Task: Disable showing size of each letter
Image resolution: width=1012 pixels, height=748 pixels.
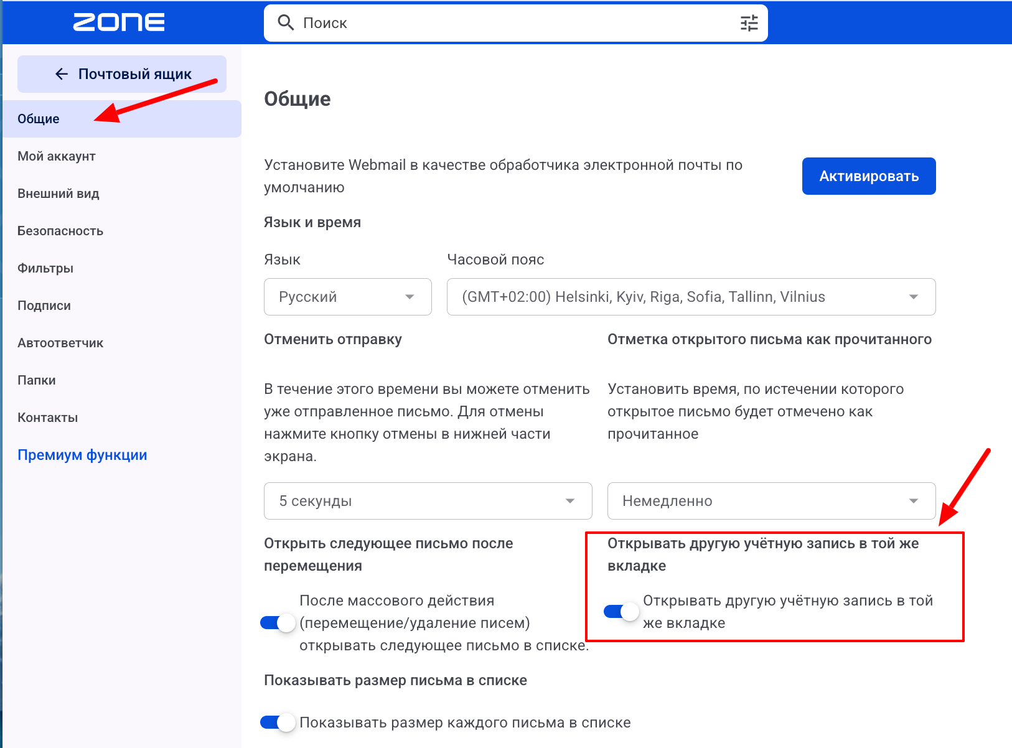Action: [x=278, y=722]
